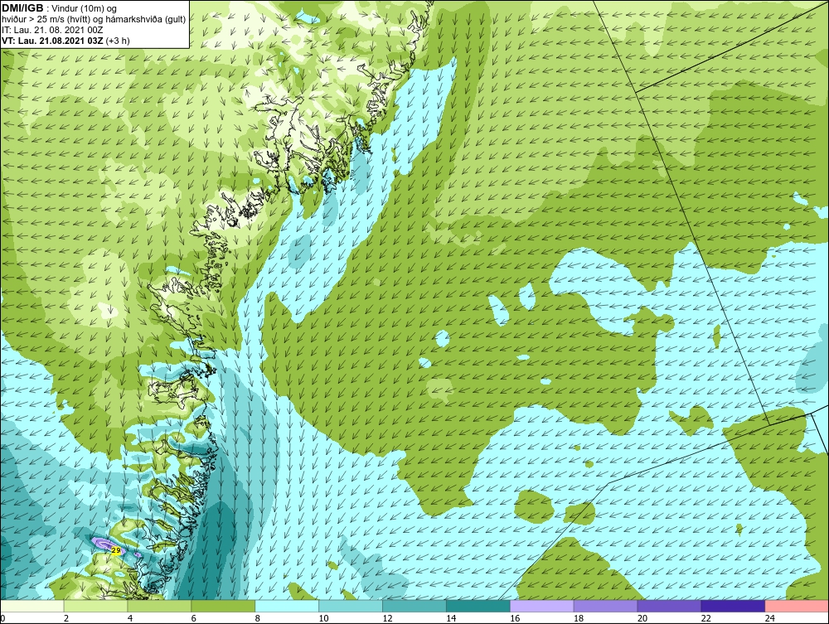Click the yellow 29 gust marker
The width and height of the screenshot is (829, 624).
[115, 550]
